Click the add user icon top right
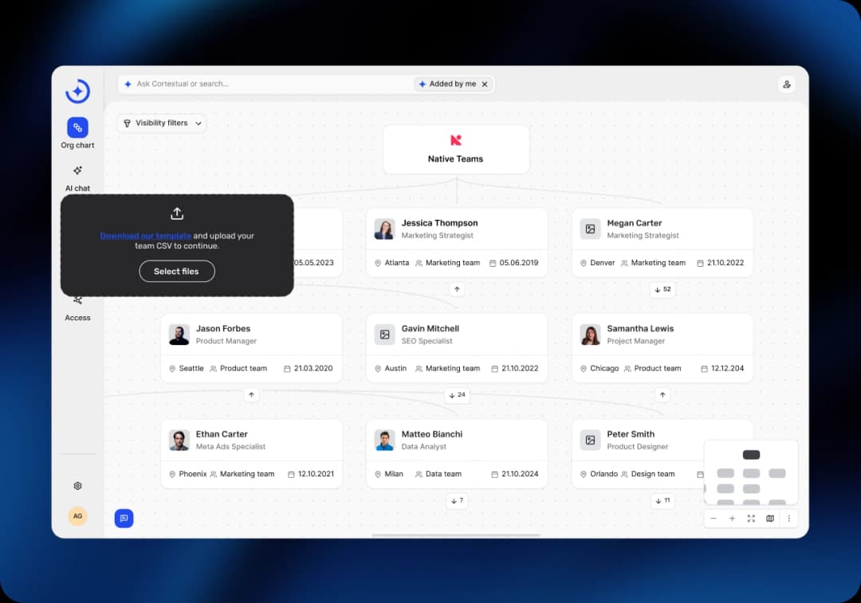This screenshot has height=603, width=861. click(x=787, y=84)
